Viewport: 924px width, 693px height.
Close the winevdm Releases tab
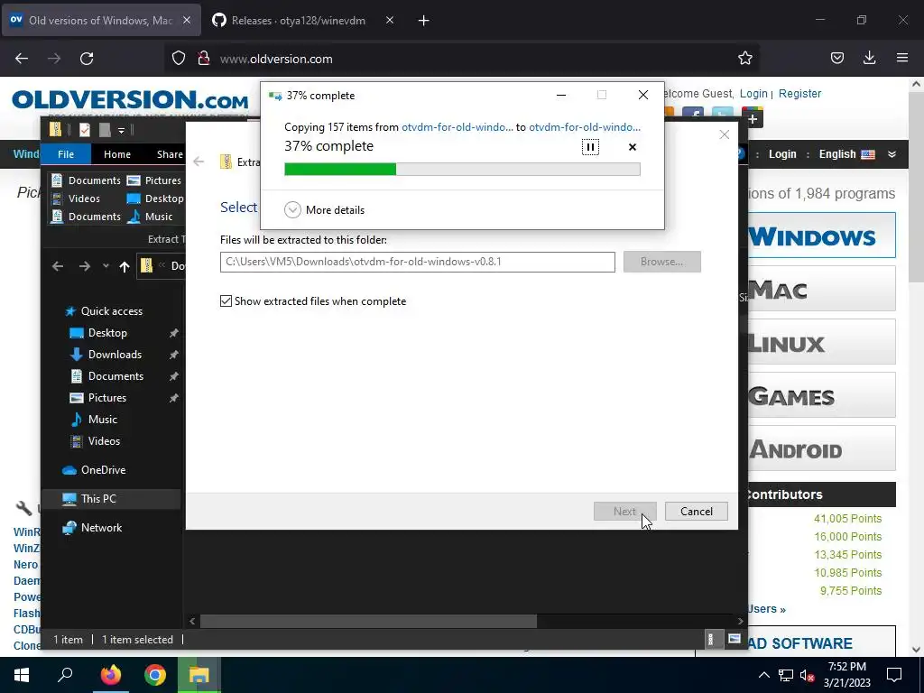coord(390,21)
